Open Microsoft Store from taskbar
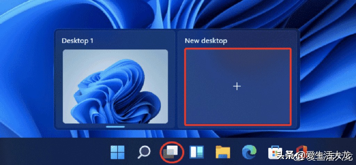This screenshot has width=356, height=165. [275, 152]
